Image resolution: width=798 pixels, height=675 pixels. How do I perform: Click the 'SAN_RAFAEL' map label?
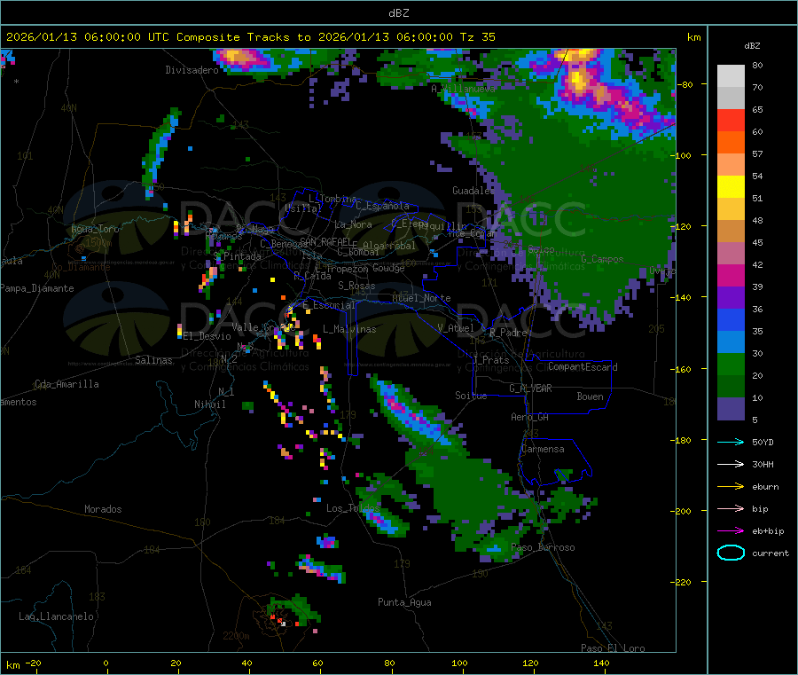pyautogui.click(x=325, y=241)
